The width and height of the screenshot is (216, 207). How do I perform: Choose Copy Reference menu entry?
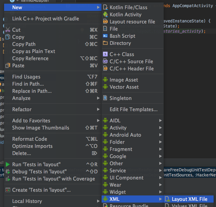click(x=53, y=58)
